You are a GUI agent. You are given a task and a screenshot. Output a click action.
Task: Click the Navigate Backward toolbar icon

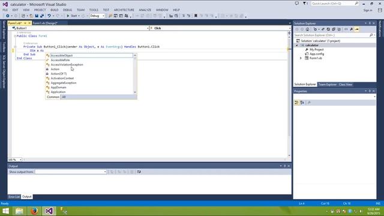[7, 16]
